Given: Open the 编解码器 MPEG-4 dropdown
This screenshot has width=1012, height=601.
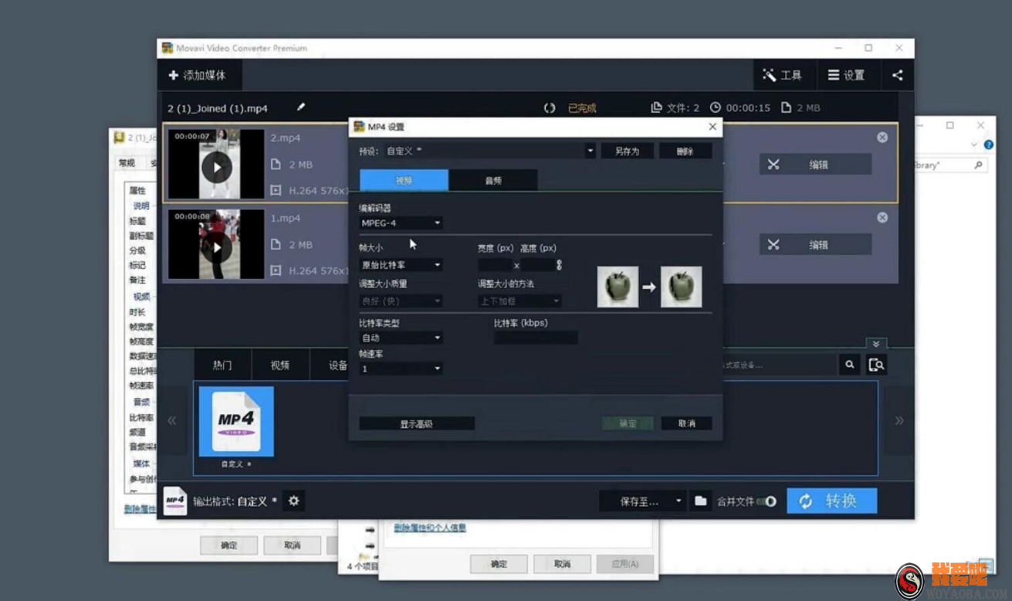Looking at the screenshot, I should point(399,223).
